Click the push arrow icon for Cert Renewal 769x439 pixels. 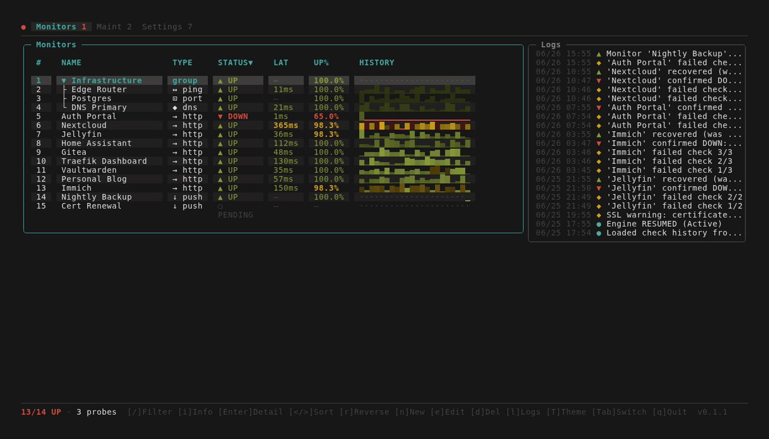(x=175, y=206)
